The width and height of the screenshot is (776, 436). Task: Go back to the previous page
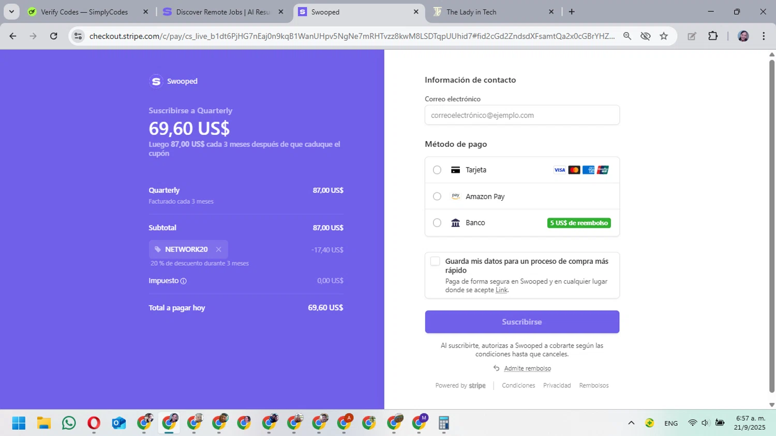(x=13, y=36)
